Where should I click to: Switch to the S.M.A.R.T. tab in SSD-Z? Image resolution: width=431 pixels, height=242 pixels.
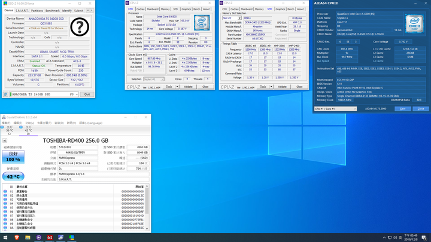point(22,11)
